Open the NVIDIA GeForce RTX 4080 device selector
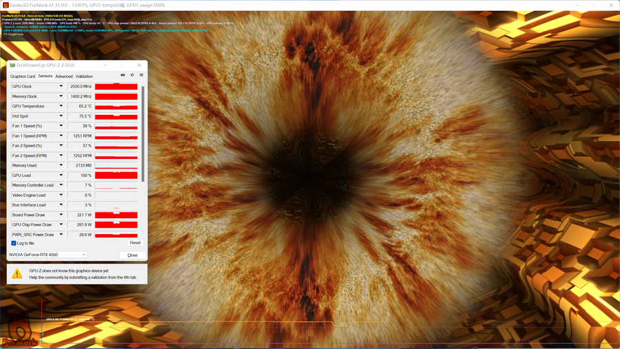Image resolution: width=620 pixels, height=349 pixels. pos(48,255)
